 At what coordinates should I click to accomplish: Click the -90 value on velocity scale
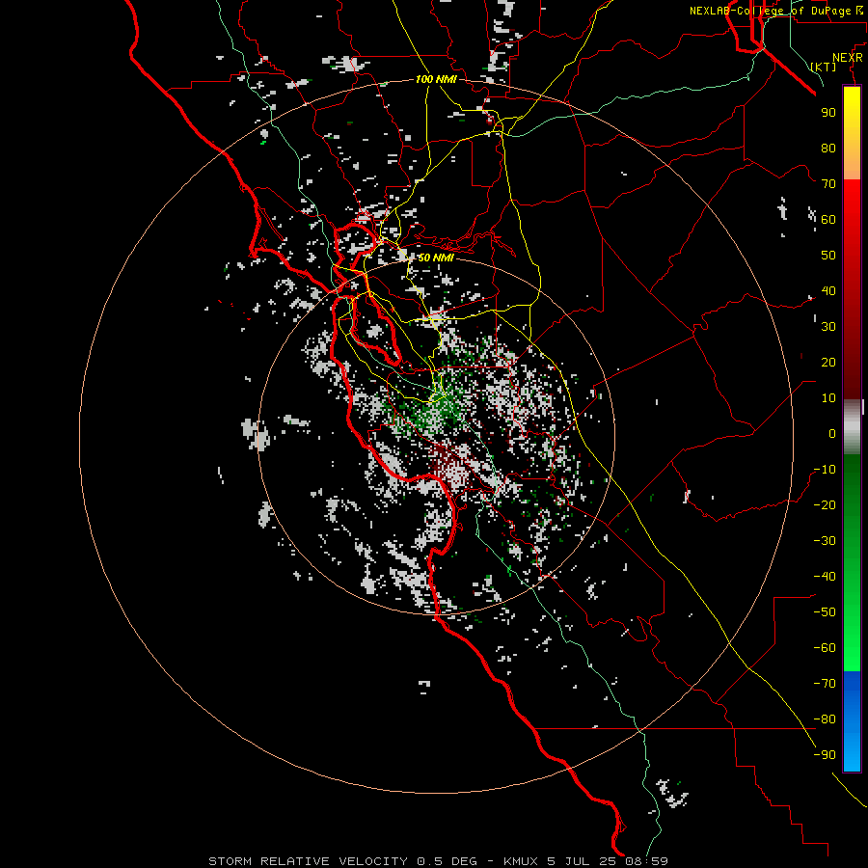pyautogui.click(x=825, y=755)
